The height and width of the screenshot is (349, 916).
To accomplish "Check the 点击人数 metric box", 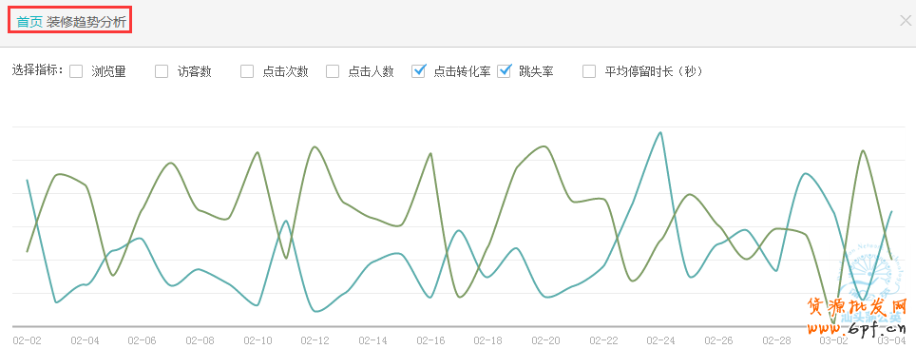I will click(x=333, y=71).
